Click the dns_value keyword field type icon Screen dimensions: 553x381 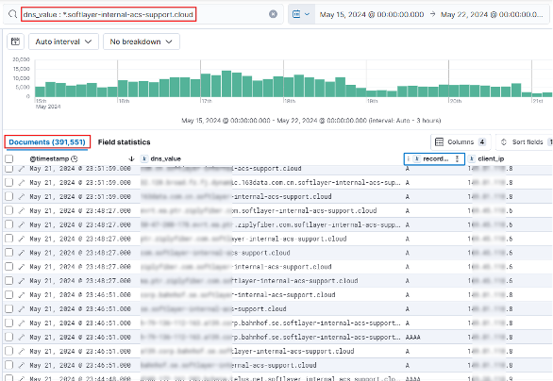coord(144,159)
